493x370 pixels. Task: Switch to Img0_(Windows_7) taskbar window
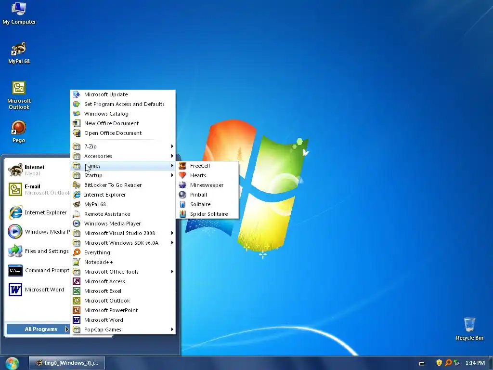point(66,363)
